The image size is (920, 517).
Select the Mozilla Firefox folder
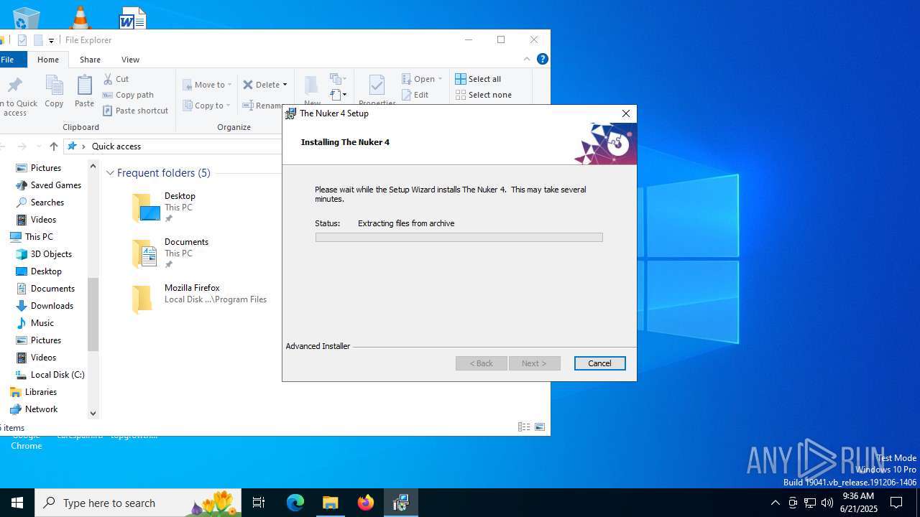pyautogui.click(x=199, y=299)
